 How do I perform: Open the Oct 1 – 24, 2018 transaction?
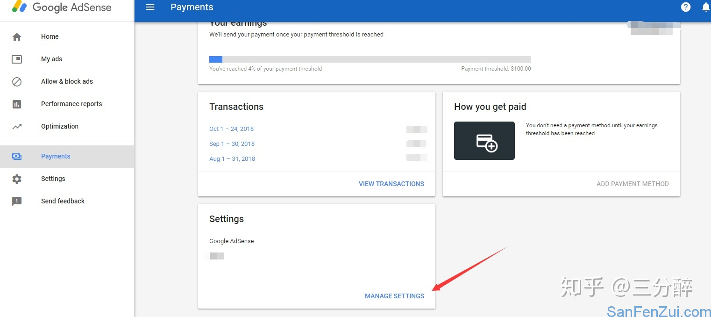click(232, 129)
